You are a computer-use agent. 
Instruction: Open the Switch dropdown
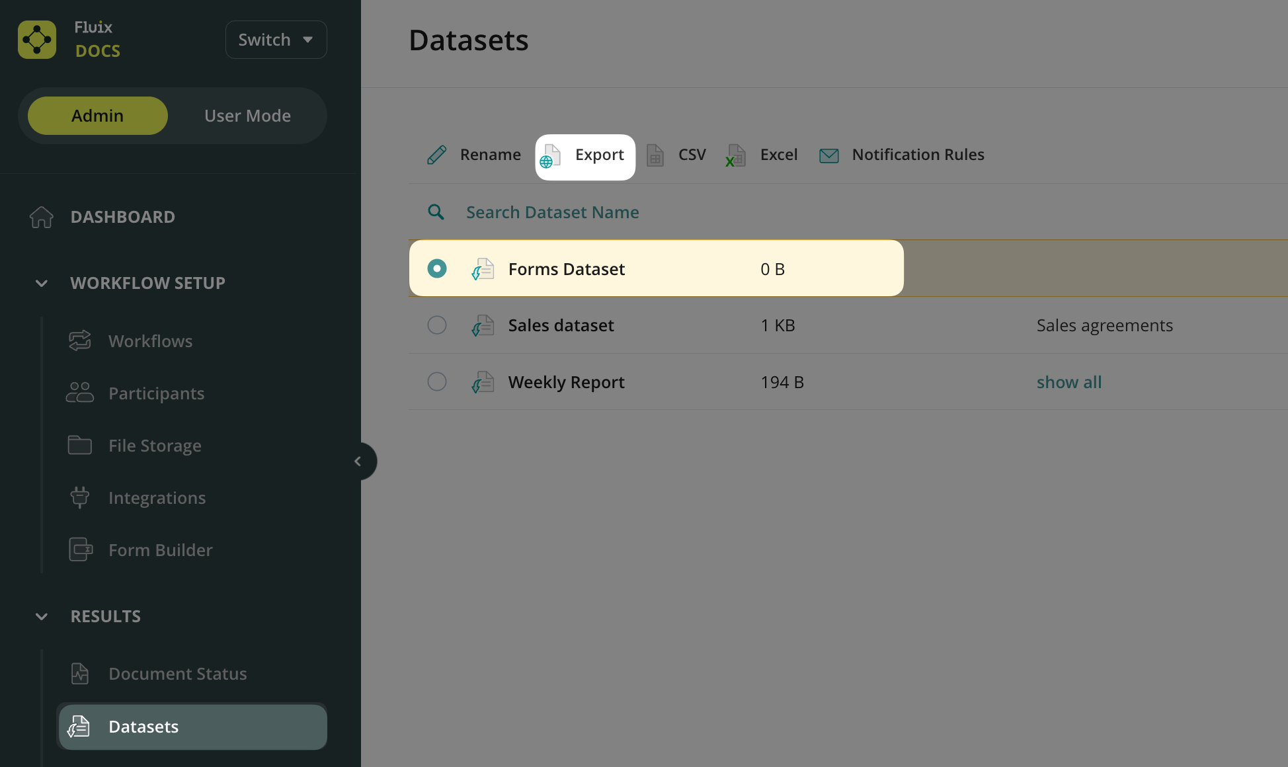276,40
